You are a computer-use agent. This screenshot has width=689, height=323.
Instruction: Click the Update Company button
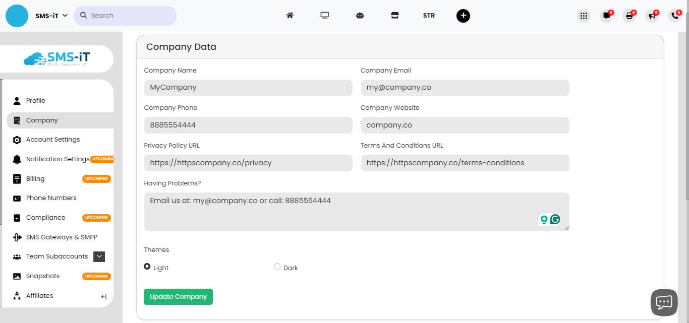[x=178, y=297]
